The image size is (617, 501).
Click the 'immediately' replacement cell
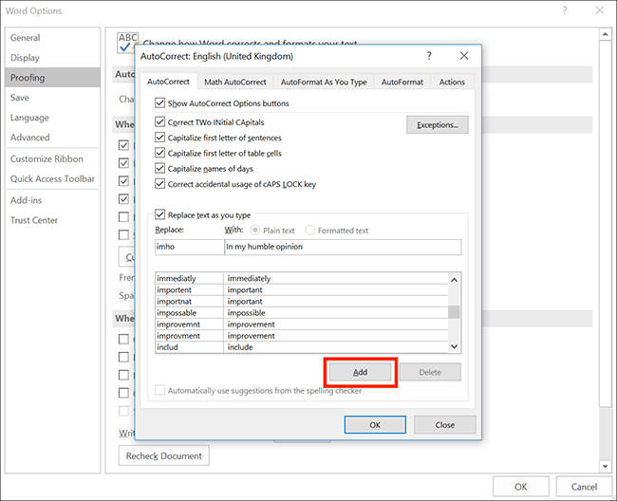(336, 278)
